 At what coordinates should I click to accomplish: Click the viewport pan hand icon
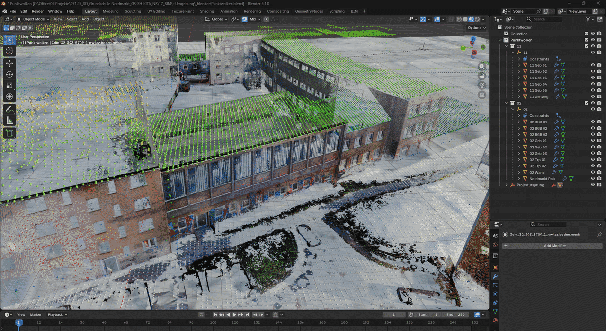tap(482, 76)
